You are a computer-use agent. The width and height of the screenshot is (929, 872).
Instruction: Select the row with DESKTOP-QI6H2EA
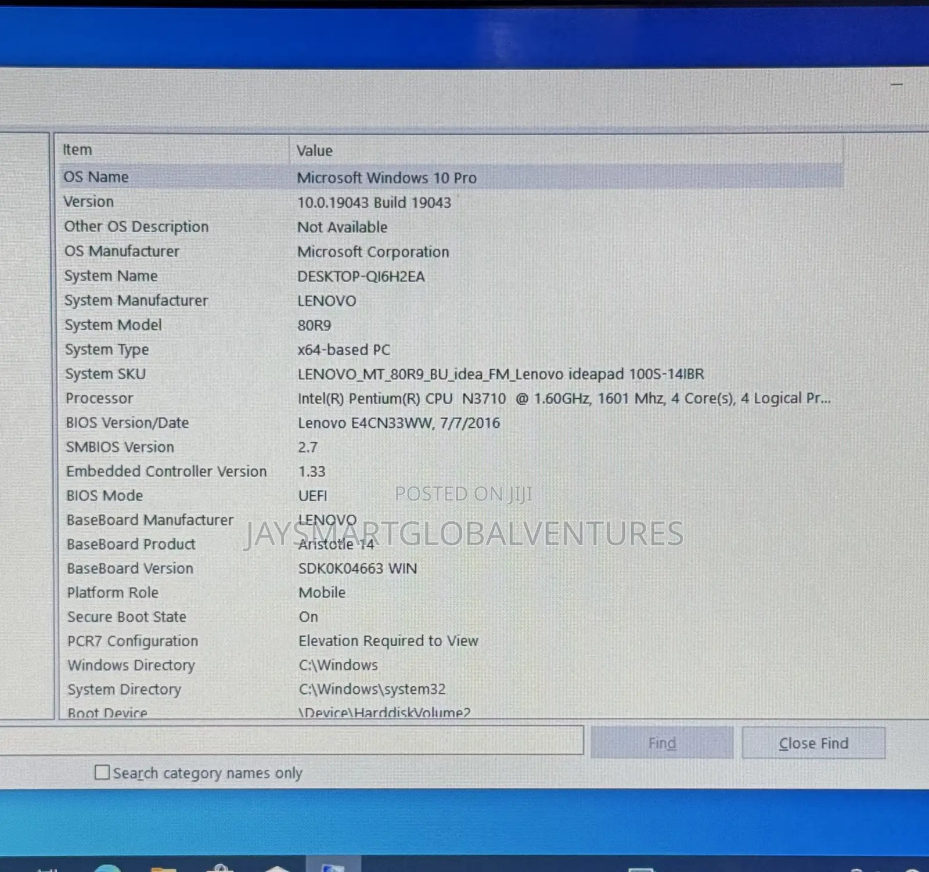pos(451,276)
